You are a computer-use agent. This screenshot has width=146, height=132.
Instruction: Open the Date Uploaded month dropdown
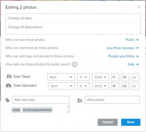click(x=62, y=86)
